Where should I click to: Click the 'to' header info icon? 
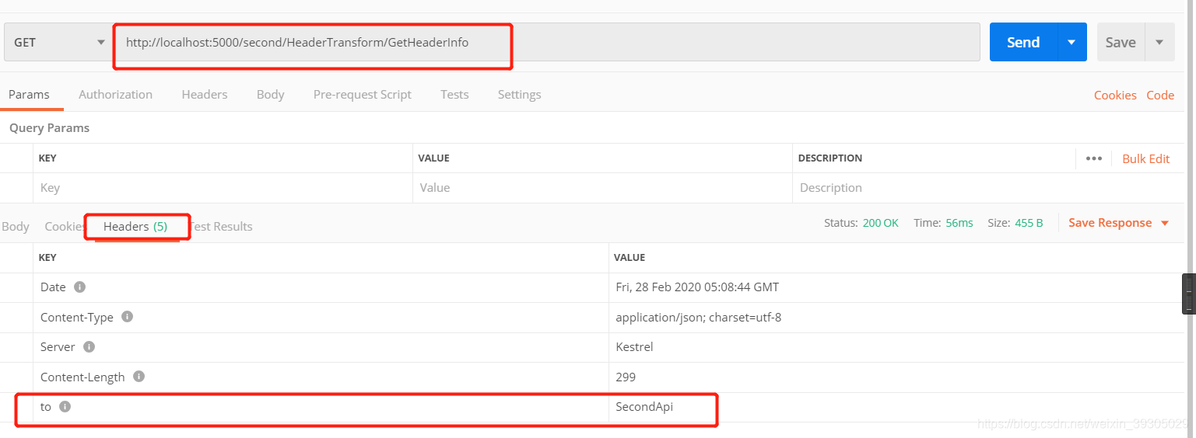(65, 406)
